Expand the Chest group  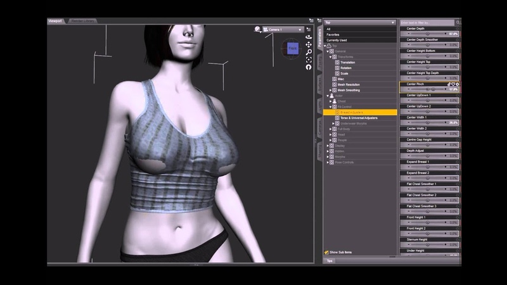330,101
